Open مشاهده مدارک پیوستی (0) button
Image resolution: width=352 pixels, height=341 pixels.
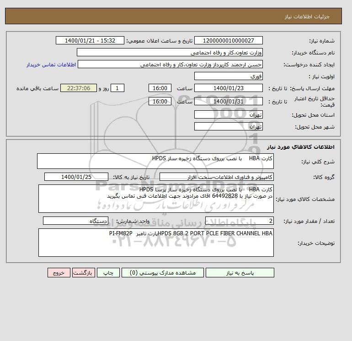coord(163,273)
